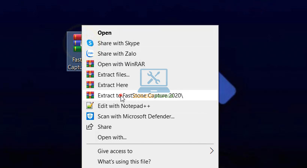
Task: Pick the Share with Skype text label
Action: (x=118, y=43)
